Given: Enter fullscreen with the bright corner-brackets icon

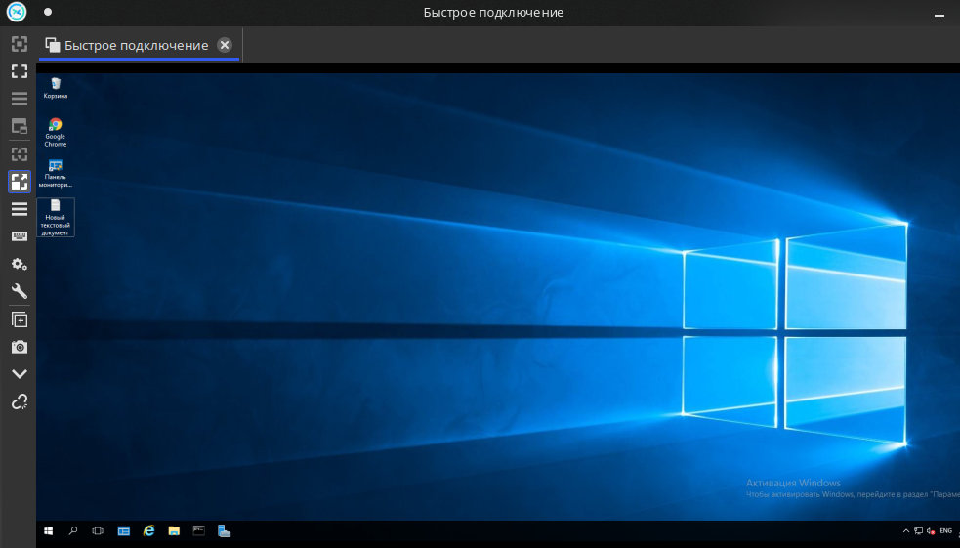Looking at the screenshot, I should [20, 71].
